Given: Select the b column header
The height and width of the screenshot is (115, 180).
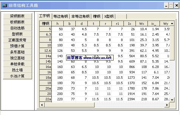Looking at the screenshot, I should click(x=70, y=24).
